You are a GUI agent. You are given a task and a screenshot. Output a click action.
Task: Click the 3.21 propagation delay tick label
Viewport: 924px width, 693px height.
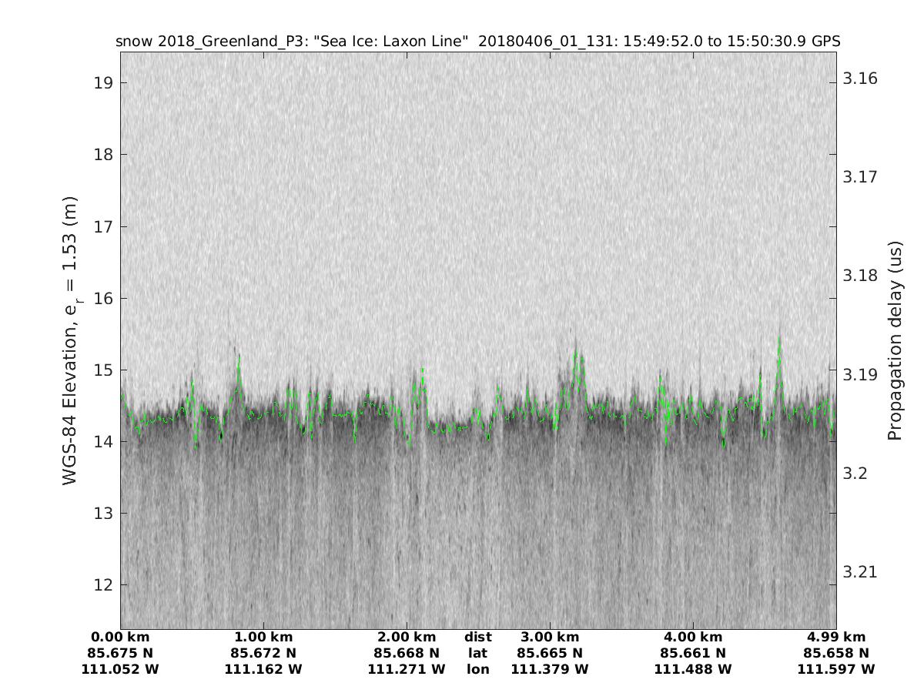[860, 572]
